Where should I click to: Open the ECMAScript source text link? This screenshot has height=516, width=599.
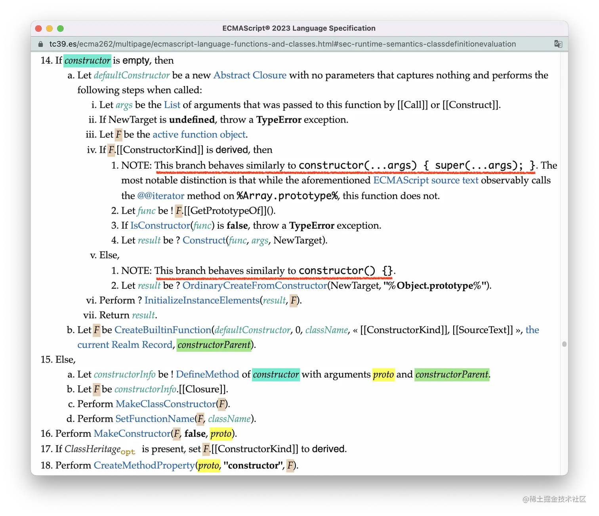pos(426,180)
